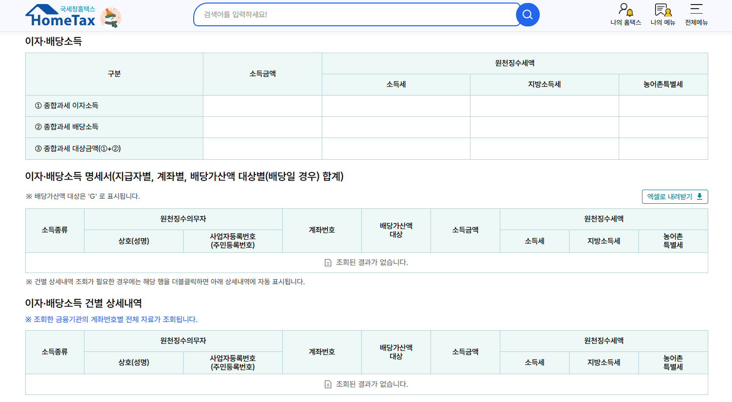Select 조회된 결과가 없습니다 text in 건별 상세내역 table

(372, 384)
